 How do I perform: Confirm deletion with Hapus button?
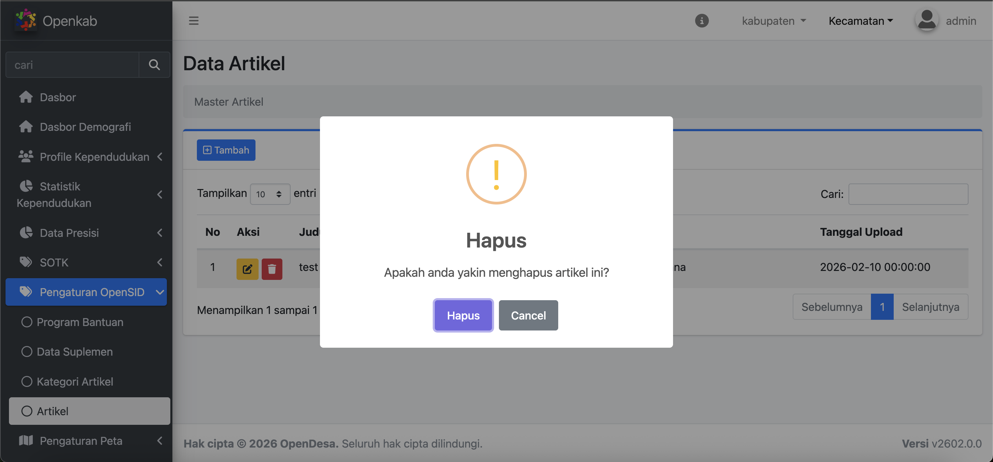tap(463, 315)
